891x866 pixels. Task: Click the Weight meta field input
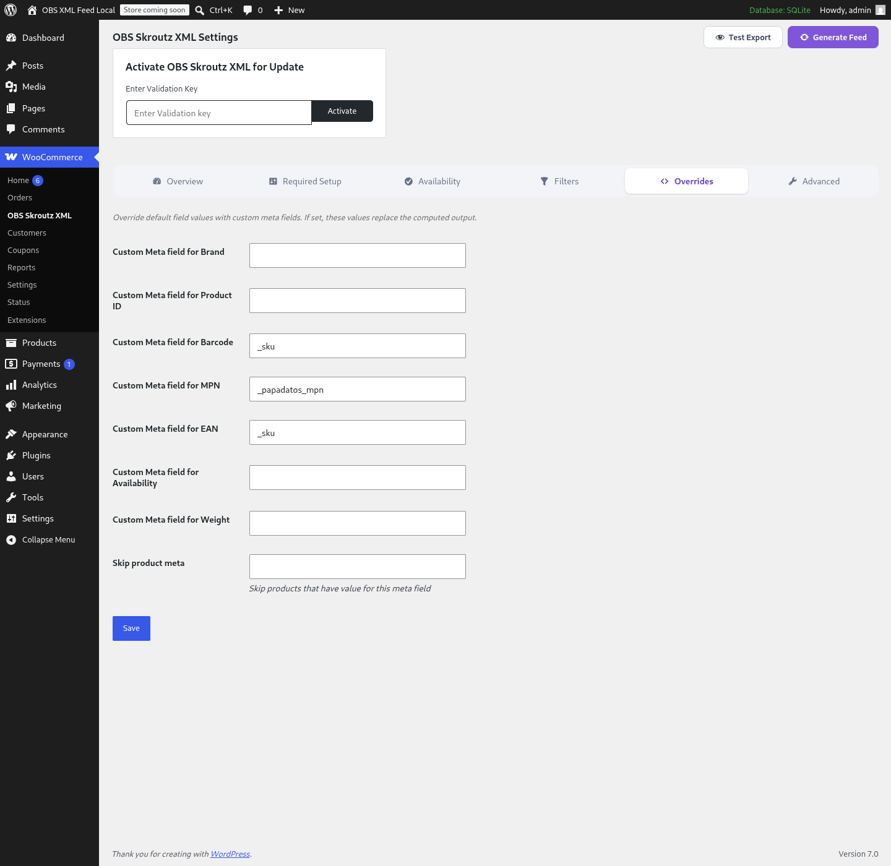click(358, 523)
